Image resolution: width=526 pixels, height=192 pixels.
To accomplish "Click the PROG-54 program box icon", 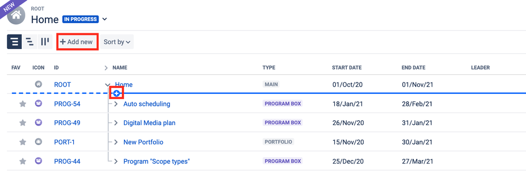I will coord(38,104).
